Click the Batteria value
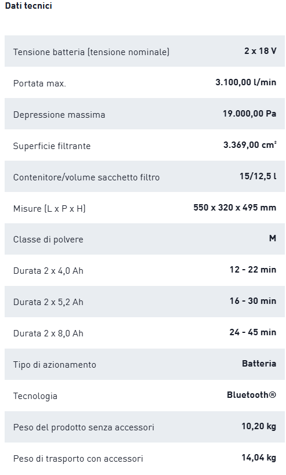The width and height of the screenshot is (286, 475). click(259, 363)
